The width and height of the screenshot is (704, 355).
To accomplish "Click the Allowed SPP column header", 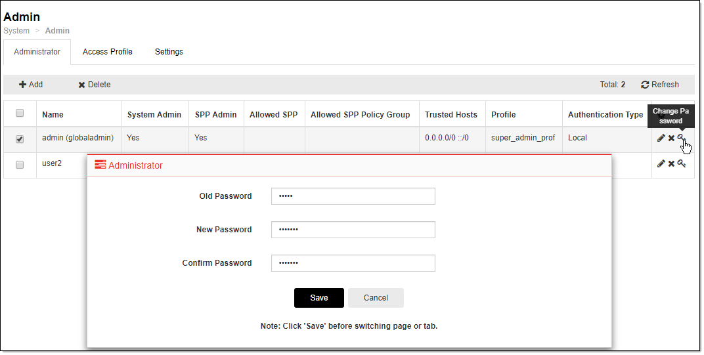I will pyautogui.click(x=273, y=114).
